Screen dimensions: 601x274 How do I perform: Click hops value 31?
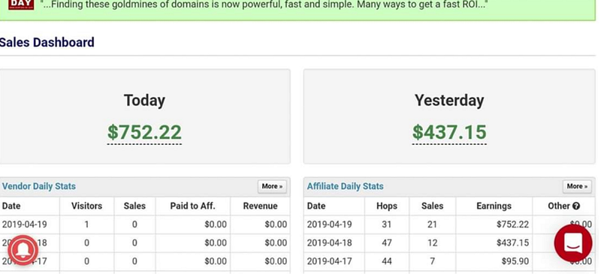tap(387, 224)
